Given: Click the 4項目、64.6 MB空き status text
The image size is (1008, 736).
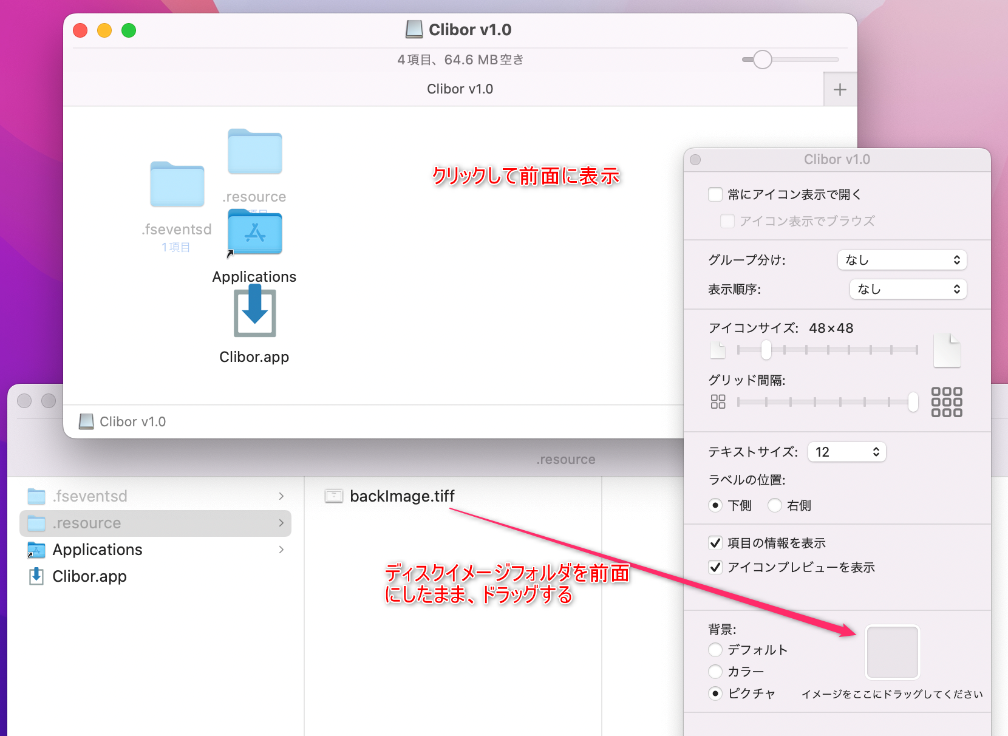Looking at the screenshot, I should (x=460, y=60).
